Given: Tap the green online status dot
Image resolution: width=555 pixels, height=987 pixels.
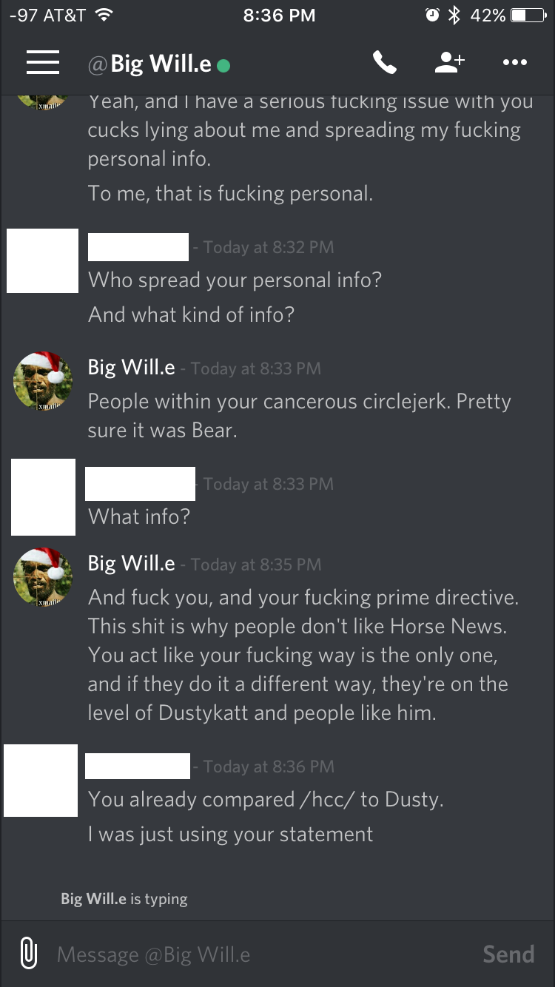Looking at the screenshot, I should (223, 66).
